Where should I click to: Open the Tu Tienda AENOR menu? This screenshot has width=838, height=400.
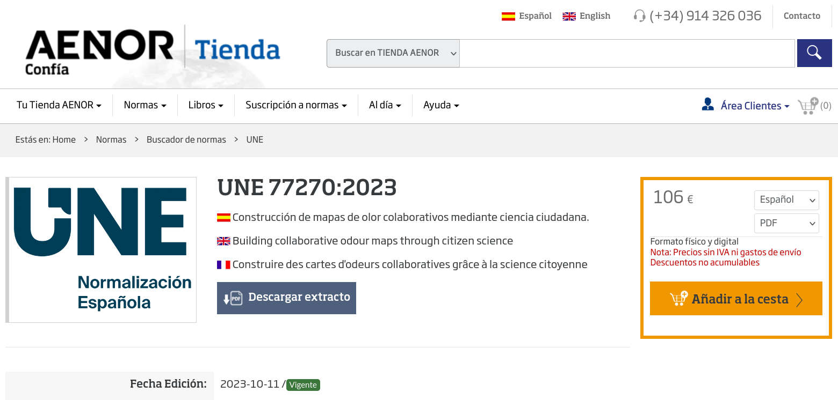tap(59, 105)
